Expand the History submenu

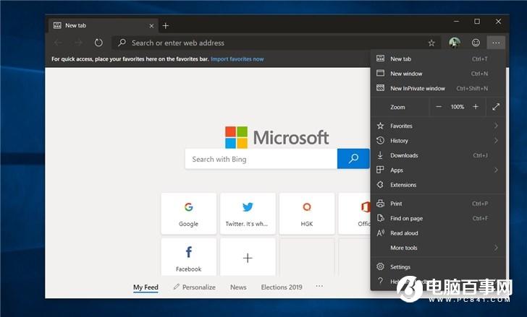438,141
